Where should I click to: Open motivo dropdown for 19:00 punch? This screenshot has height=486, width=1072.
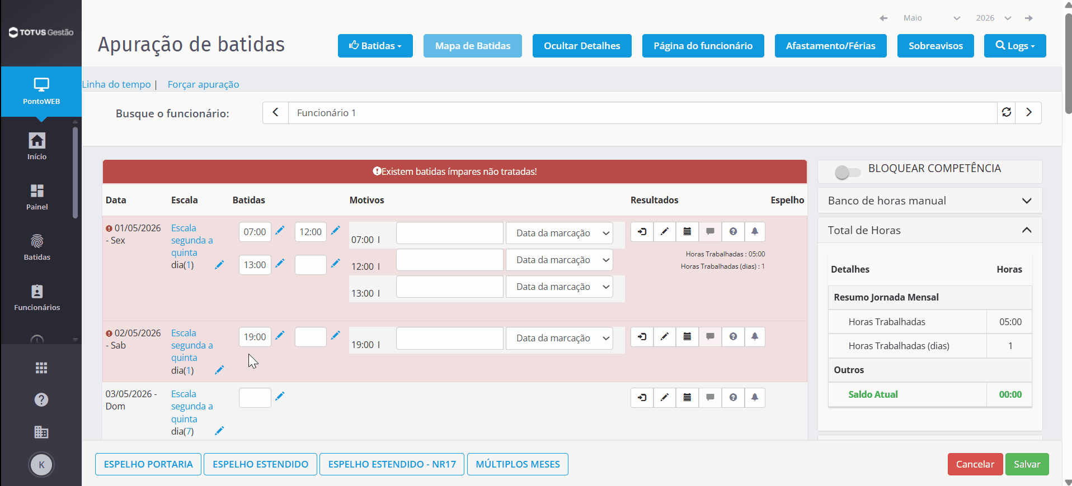559,338
